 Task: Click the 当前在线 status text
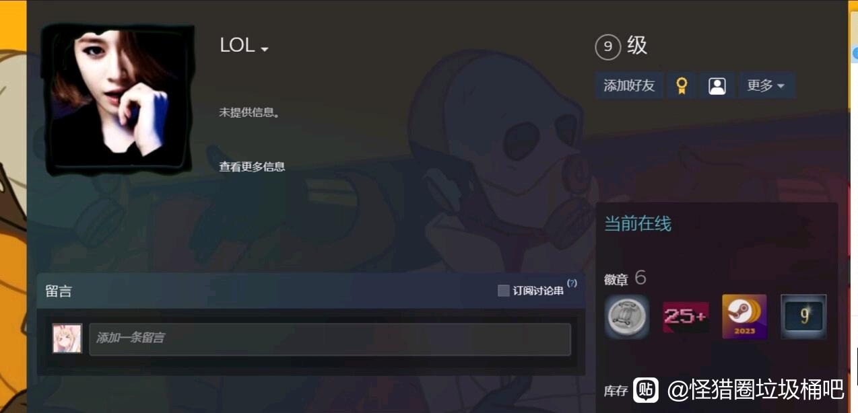(638, 224)
